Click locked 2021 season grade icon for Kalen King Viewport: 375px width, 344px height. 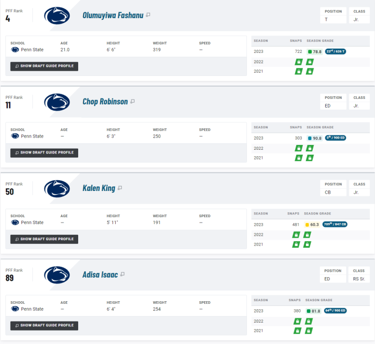pyautogui.click(x=307, y=244)
